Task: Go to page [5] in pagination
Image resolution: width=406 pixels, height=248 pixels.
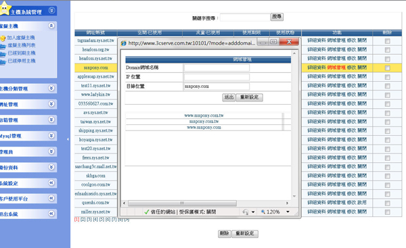Action: pyautogui.click(x=101, y=220)
